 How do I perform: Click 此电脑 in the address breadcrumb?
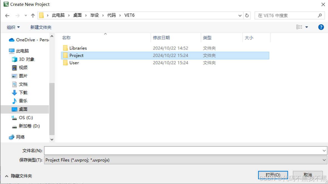(58, 15)
